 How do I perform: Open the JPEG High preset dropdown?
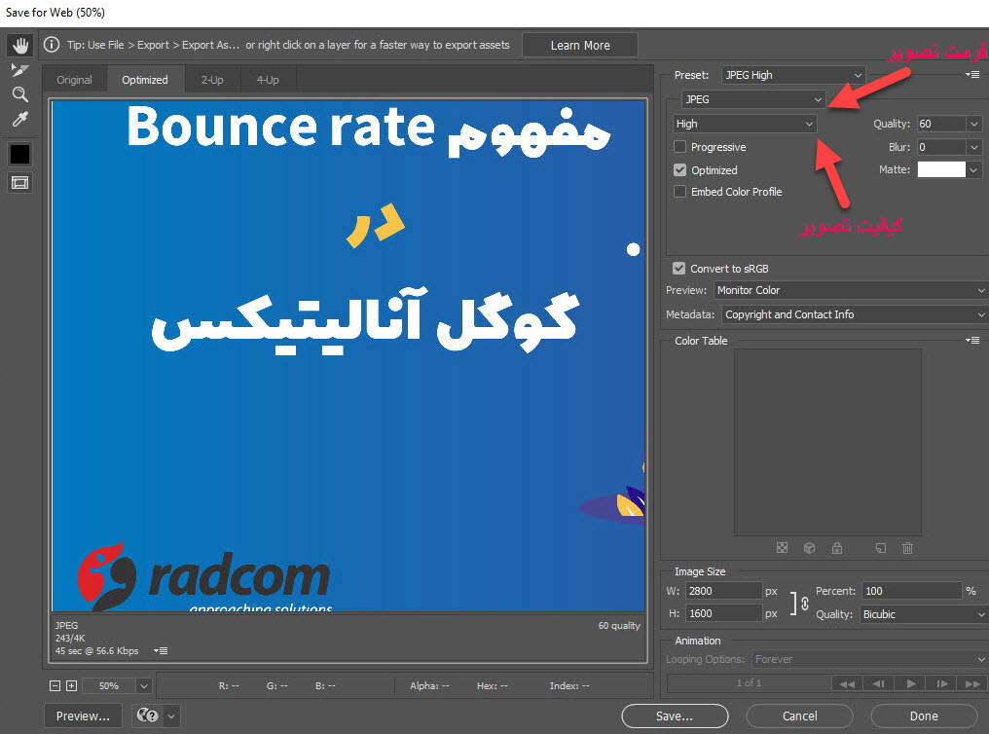[x=793, y=75]
